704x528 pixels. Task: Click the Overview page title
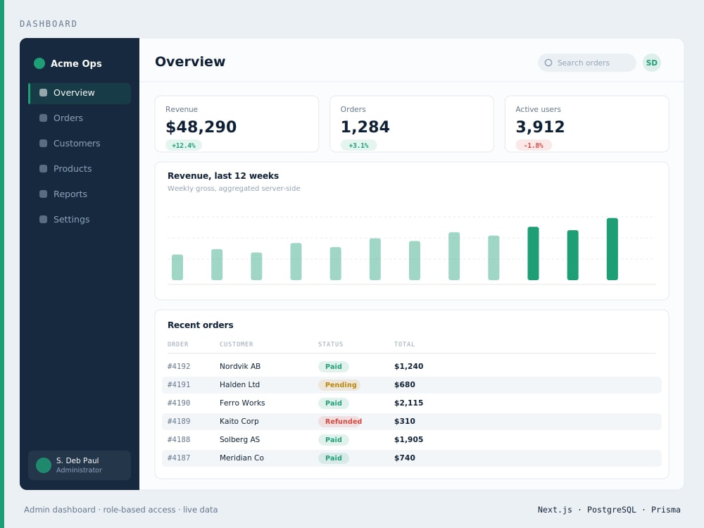click(190, 61)
